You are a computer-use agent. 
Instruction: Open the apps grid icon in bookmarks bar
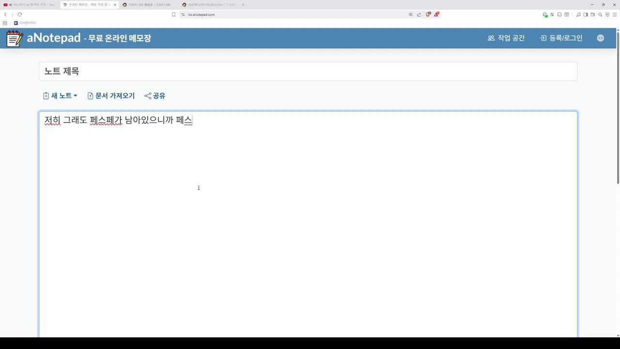tap(5, 23)
